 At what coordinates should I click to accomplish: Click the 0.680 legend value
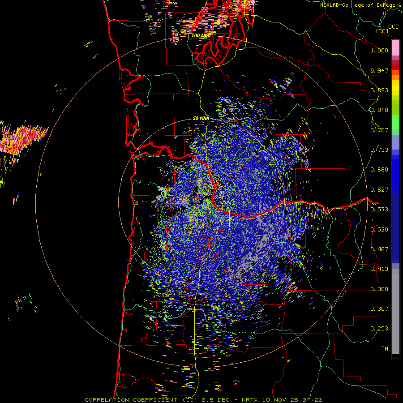pos(379,170)
